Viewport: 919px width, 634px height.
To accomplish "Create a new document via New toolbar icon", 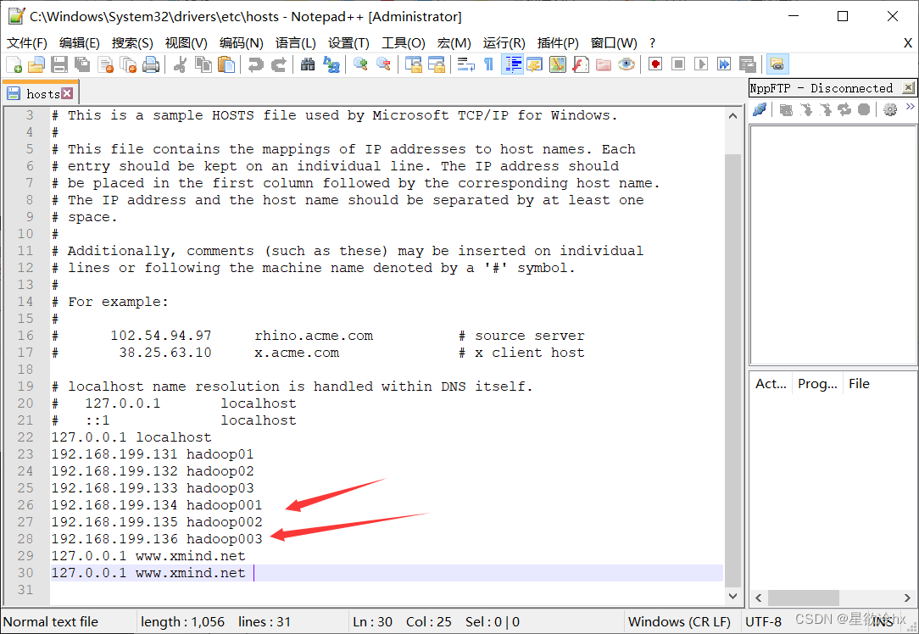I will click(14, 64).
